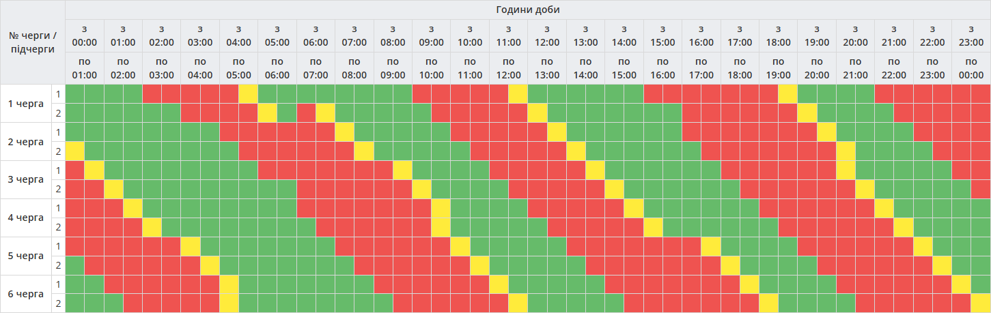Select first green cell in 1 черга subqueue 1
Image resolution: width=991 pixels, height=313 pixels.
pos(75,94)
